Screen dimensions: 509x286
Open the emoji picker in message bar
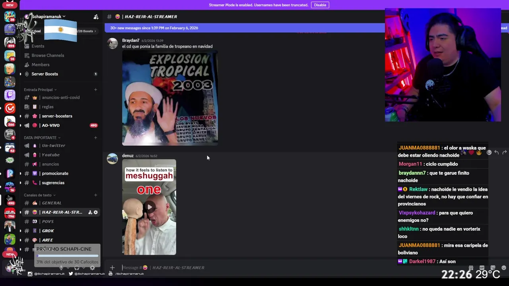504,268
